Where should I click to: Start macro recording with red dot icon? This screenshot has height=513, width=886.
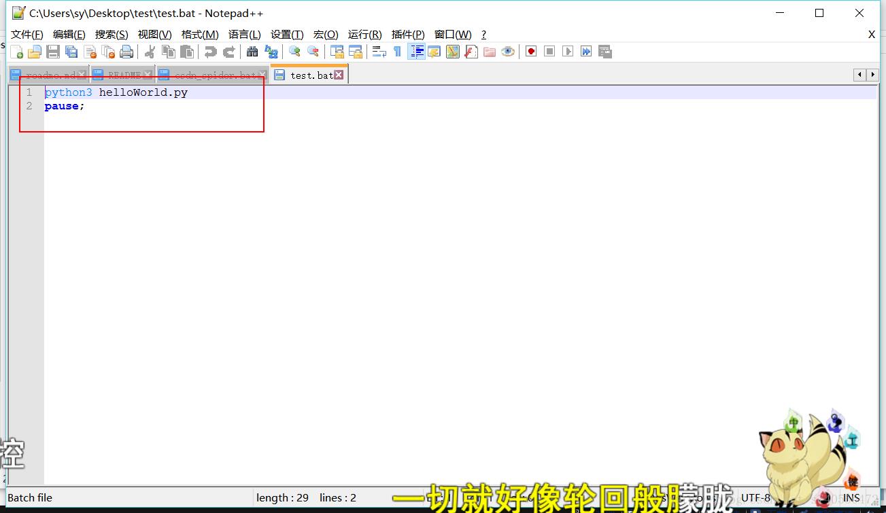click(531, 52)
